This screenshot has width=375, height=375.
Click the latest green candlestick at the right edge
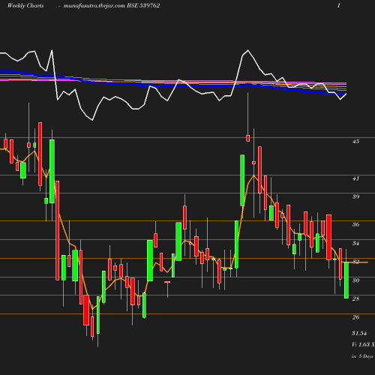click(346, 280)
